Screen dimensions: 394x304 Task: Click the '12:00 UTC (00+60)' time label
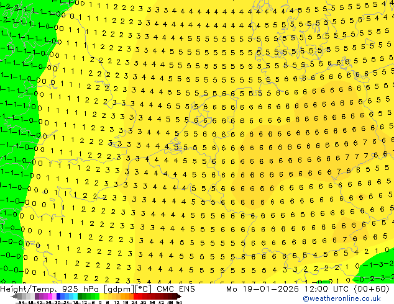point(347,289)
